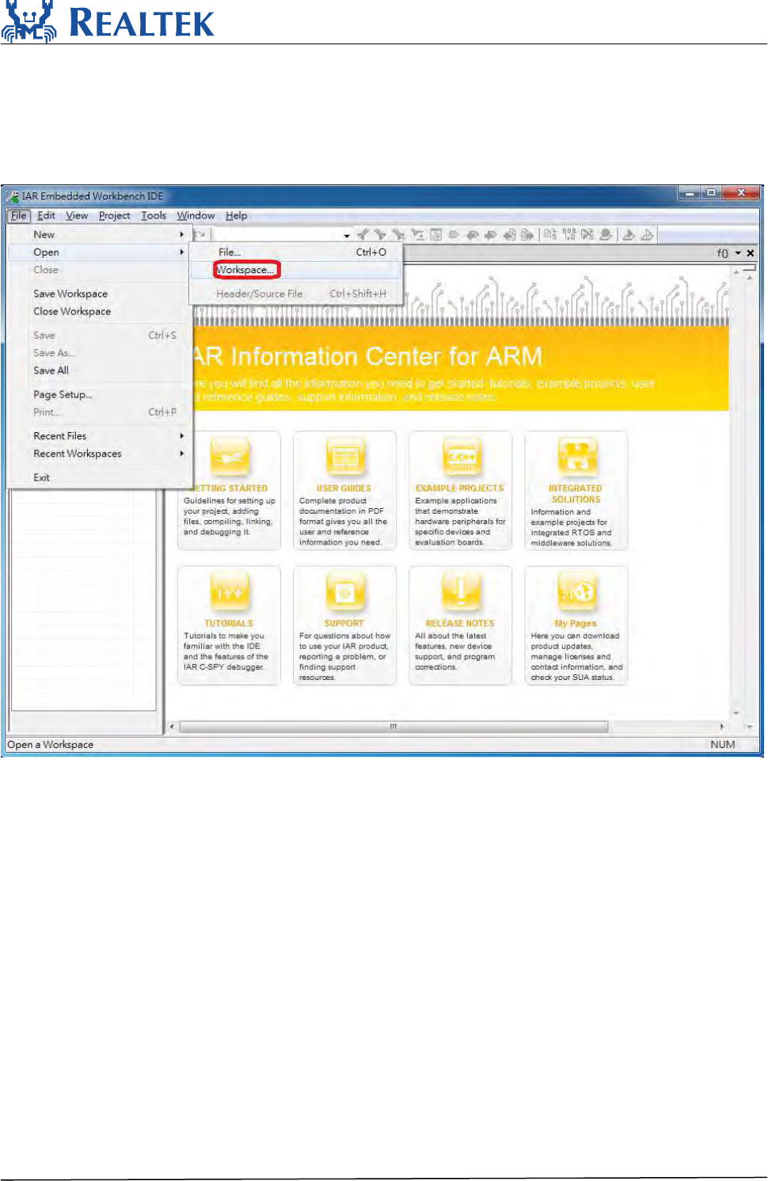Image resolution: width=768 pixels, height=1181 pixels.
Task: Open the Project menu
Action: (x=114, y=215)
